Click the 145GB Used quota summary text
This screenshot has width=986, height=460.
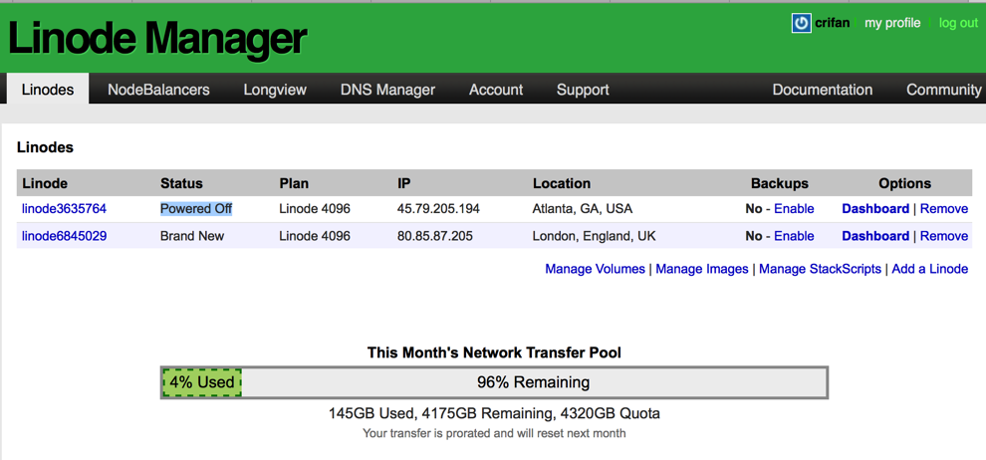[494, 413]
